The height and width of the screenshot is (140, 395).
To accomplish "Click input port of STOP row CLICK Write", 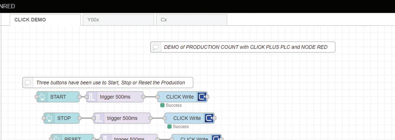I will [x=165, y=118].
